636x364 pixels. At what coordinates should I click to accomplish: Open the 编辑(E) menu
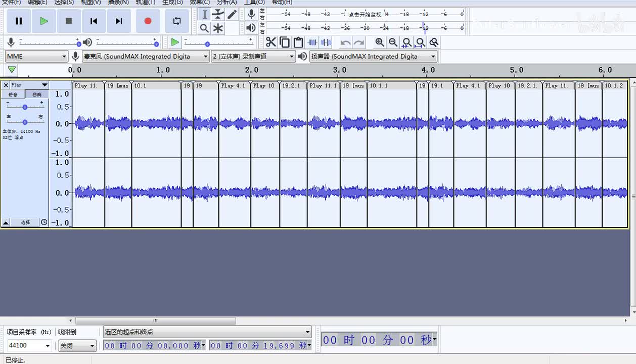(37, 3)
